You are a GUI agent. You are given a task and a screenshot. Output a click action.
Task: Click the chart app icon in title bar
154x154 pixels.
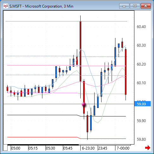6,6
